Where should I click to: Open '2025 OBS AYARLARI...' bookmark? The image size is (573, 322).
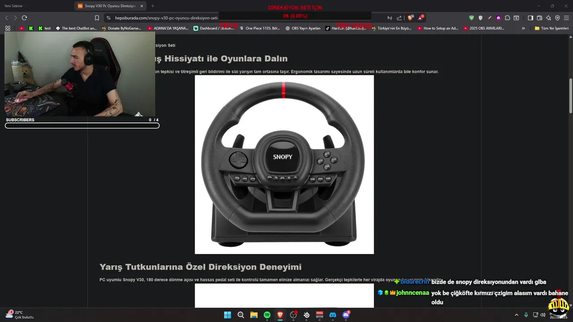483,28
